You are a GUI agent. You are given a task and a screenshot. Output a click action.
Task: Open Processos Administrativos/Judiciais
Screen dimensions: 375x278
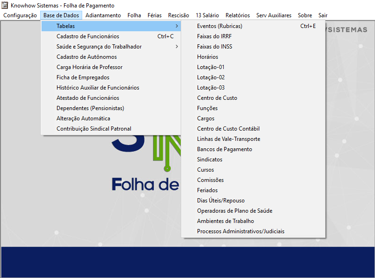pyautogui.click(x=241, y=231)
